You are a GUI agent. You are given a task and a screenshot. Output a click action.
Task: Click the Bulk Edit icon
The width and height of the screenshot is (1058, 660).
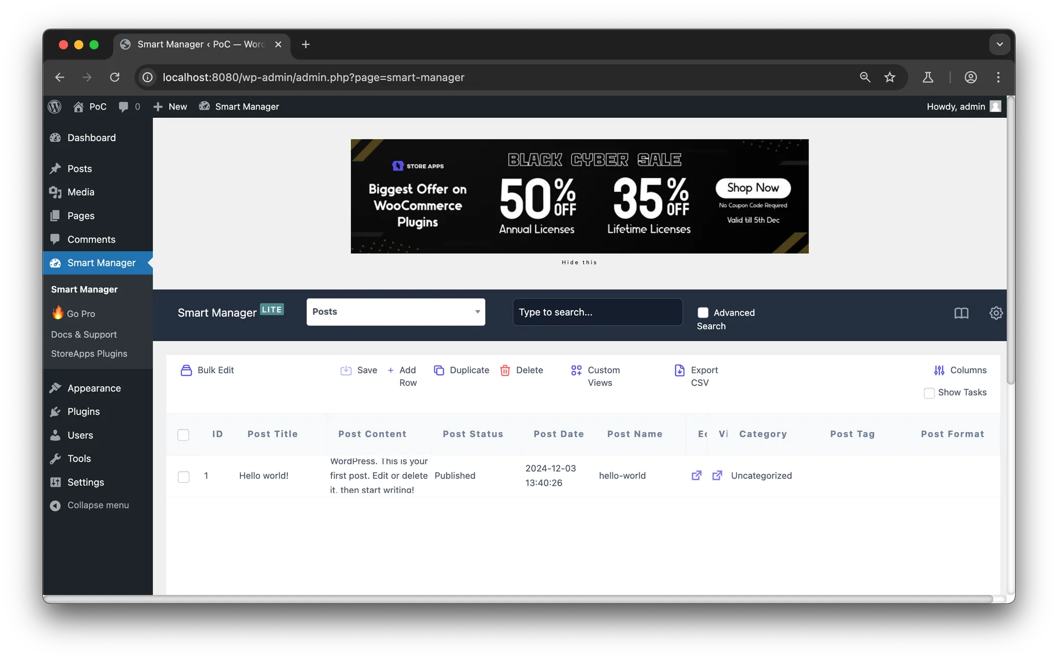[186, 370]
